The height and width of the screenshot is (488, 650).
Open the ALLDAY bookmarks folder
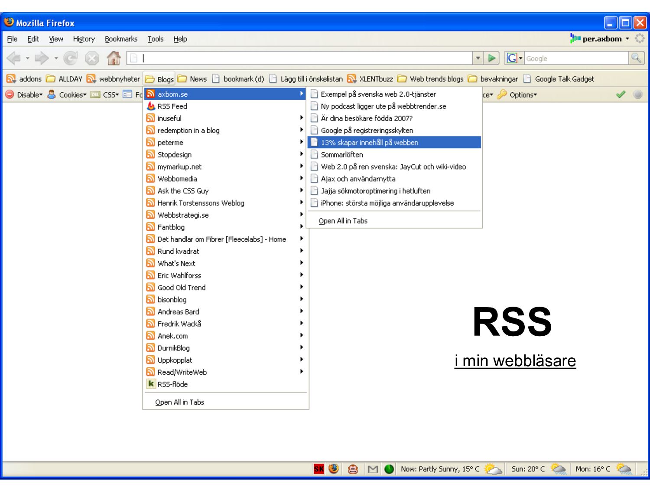[x=64, y=79]
